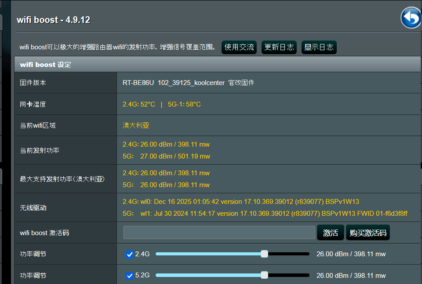Open the 更新日志 changelog
Image resolution: width=422 pixels, height=284 pixels.
coord(279,48)
